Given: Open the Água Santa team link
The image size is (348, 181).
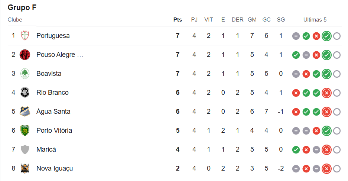Looking at the screenshot, I should point(53,111).
